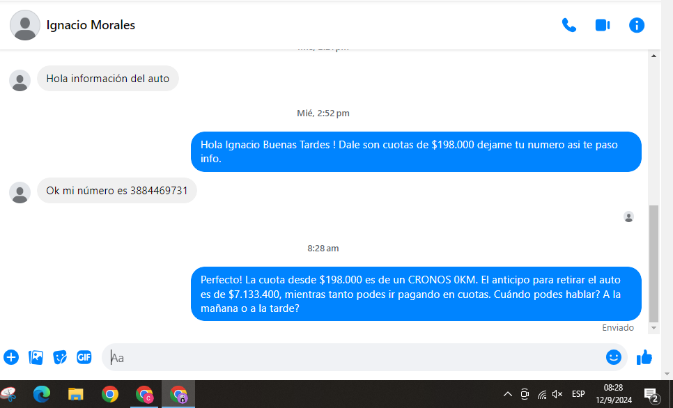This screenshot has height=408, width=673.
Task: Send a thumbs-up like
Action: tap(644, 357)
